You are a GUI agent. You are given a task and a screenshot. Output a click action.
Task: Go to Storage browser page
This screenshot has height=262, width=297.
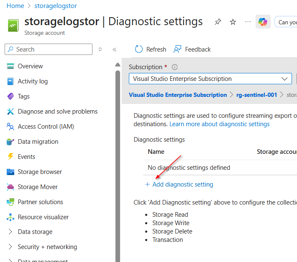pos(40,172)
